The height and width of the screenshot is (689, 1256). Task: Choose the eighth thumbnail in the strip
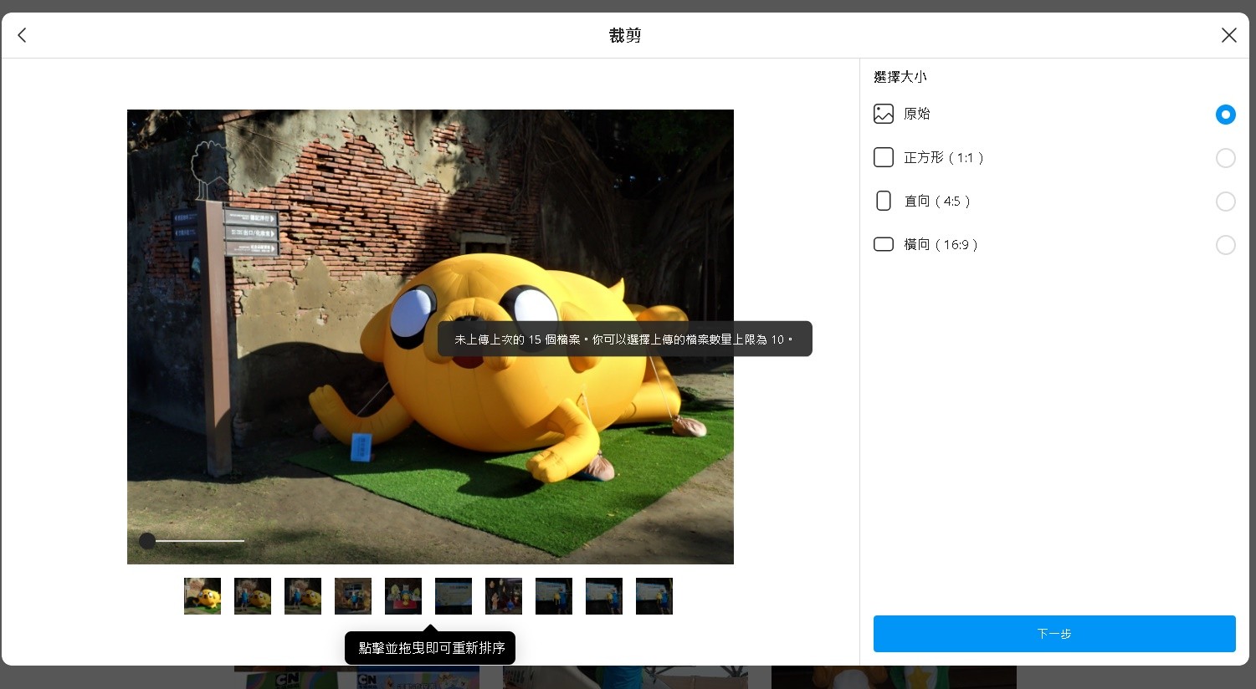554,596
